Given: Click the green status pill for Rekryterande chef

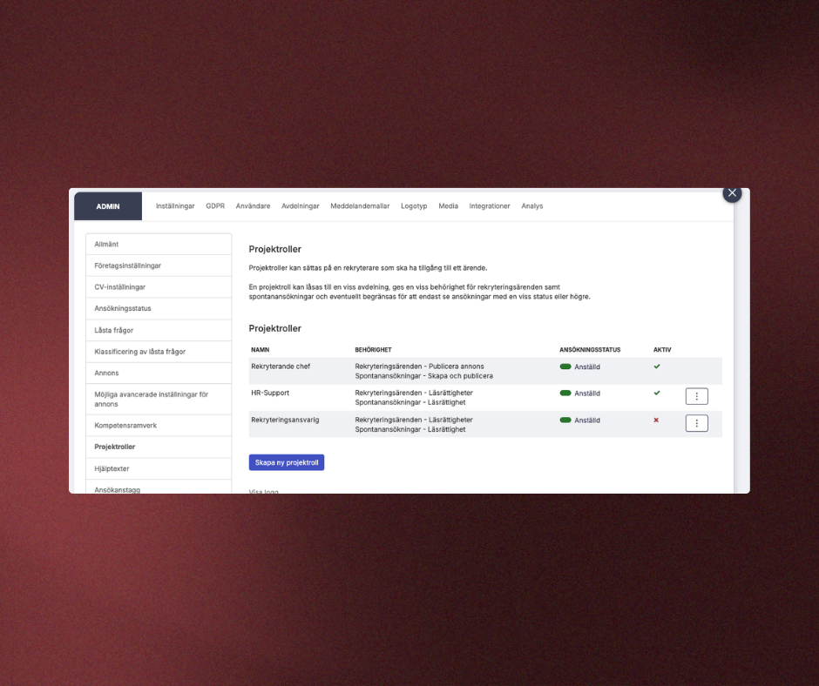Looking at the screenshot, I should tap(565, 367).
